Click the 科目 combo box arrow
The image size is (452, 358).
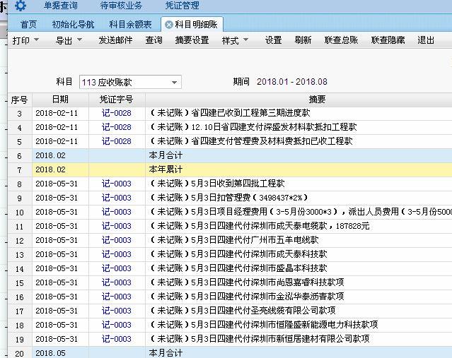pyautogui.click(x=174, y=83)
